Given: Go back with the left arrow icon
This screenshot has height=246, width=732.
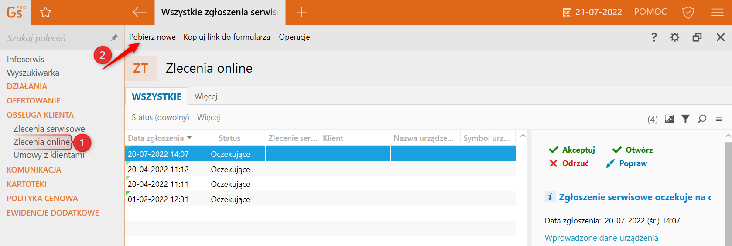Looking at the screenshot, I should point(139,12).
